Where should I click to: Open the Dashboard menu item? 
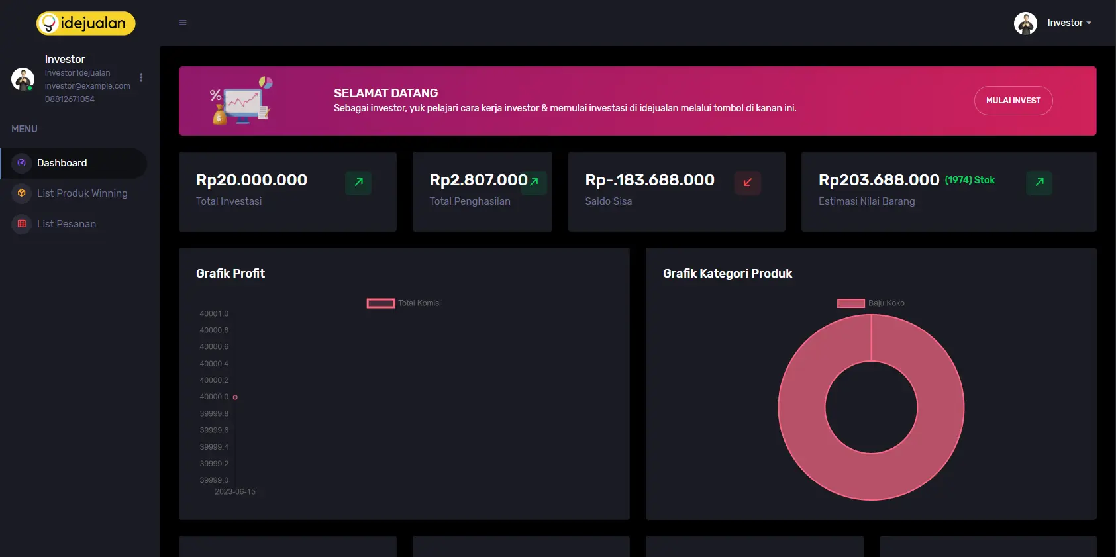(x=62, y=163)
